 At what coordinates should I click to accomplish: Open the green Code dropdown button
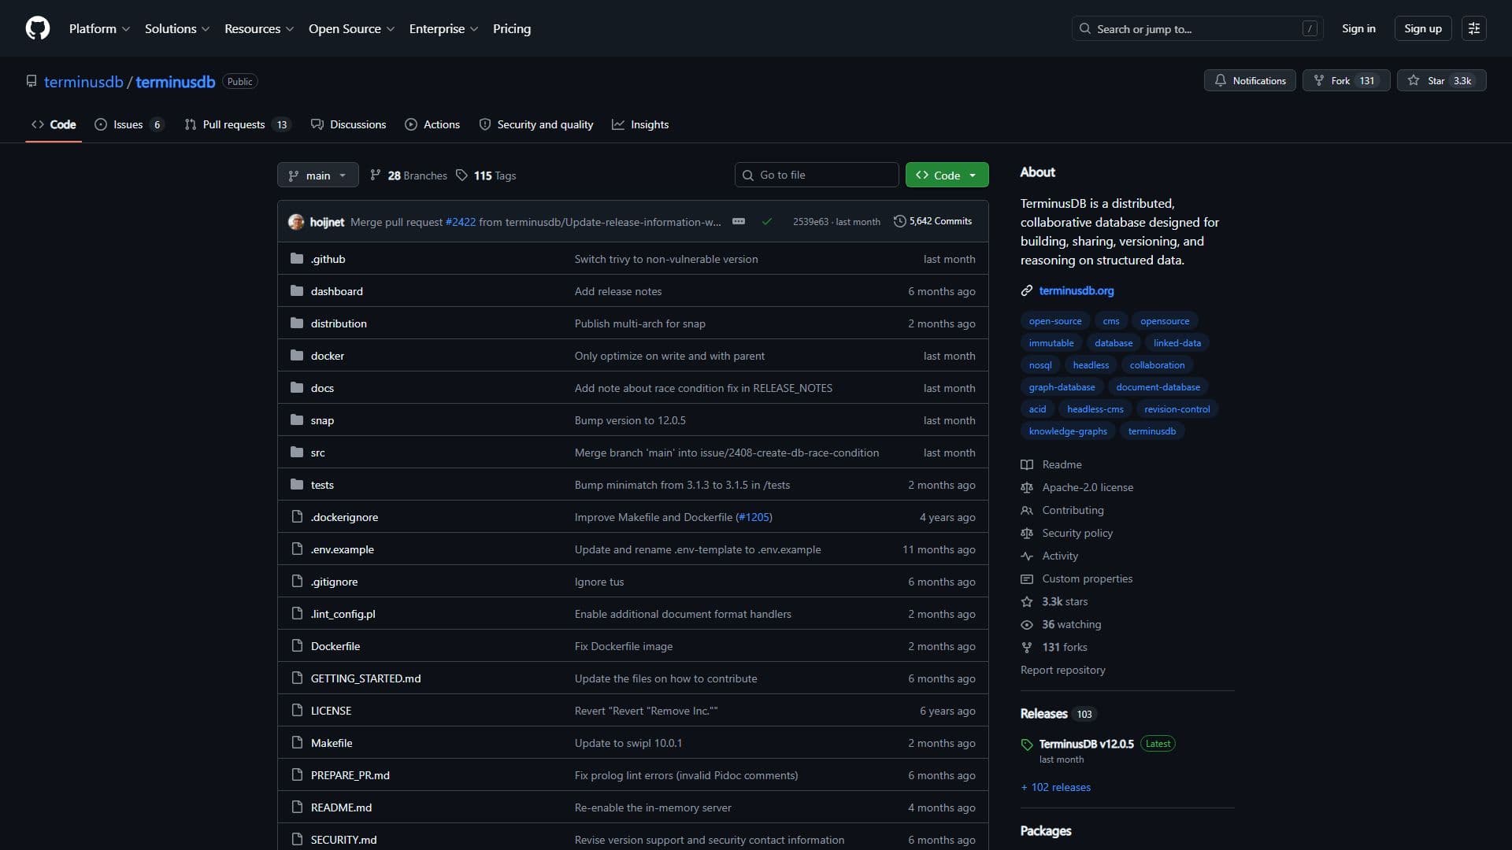(x=947, y=175)
